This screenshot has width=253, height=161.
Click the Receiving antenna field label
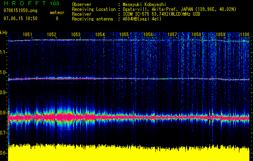click(93, 19)
